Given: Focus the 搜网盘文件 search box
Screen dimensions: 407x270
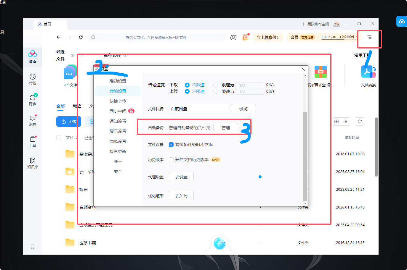Looking at the screenshot, I should click(156, 37).
